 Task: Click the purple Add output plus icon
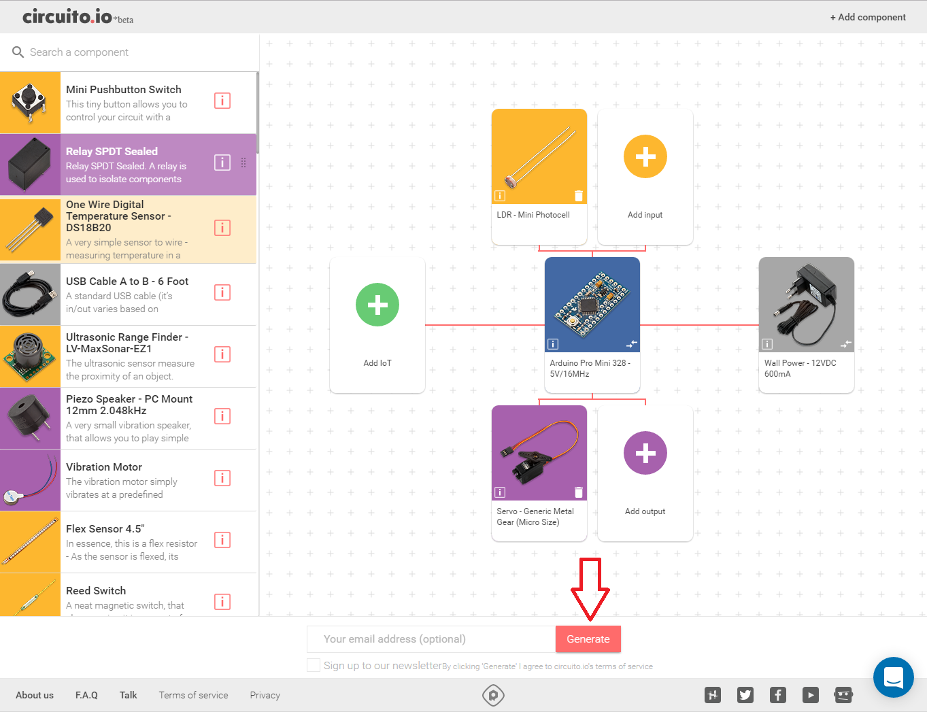click(645, 453)
